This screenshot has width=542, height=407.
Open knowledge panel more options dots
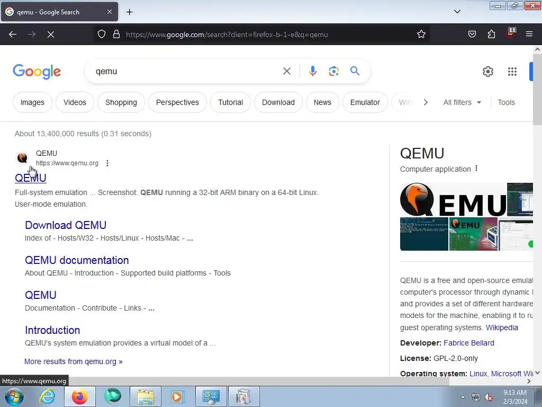point(476,168)
